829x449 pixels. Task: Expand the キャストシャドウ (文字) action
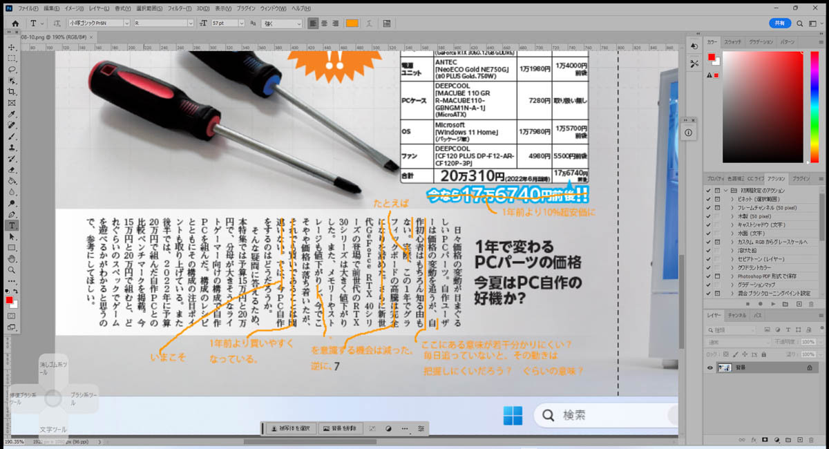point(733,224)
